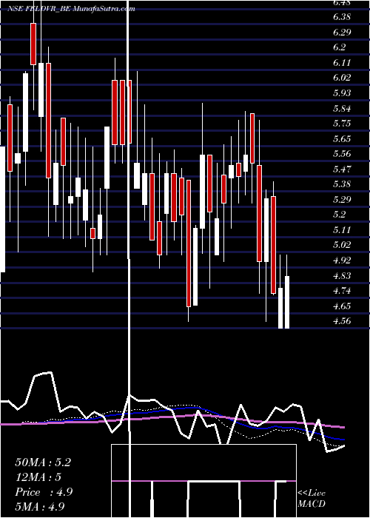Click the 5.84 price axis label
This screenshot has width=370, height=518.
click(342, 108)
